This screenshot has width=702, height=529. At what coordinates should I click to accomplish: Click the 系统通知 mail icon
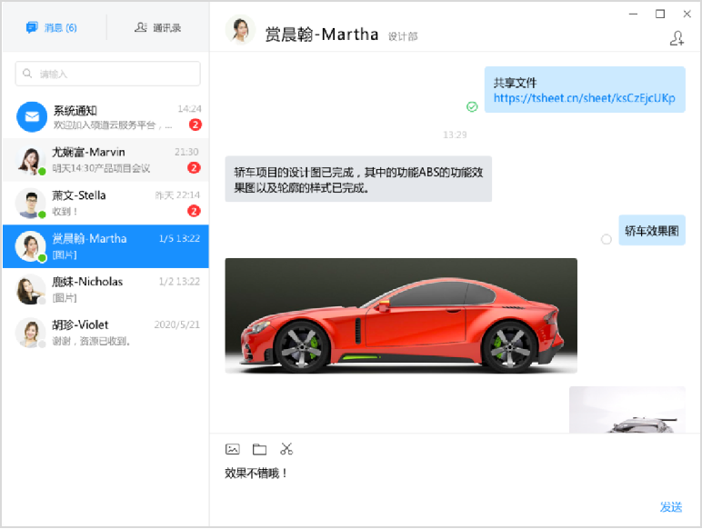[31, 117]
